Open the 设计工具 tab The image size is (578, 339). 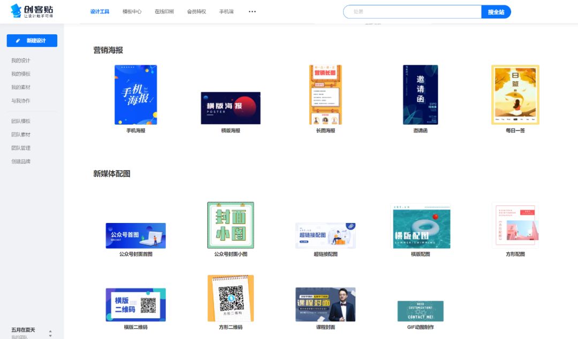[100, 11]
